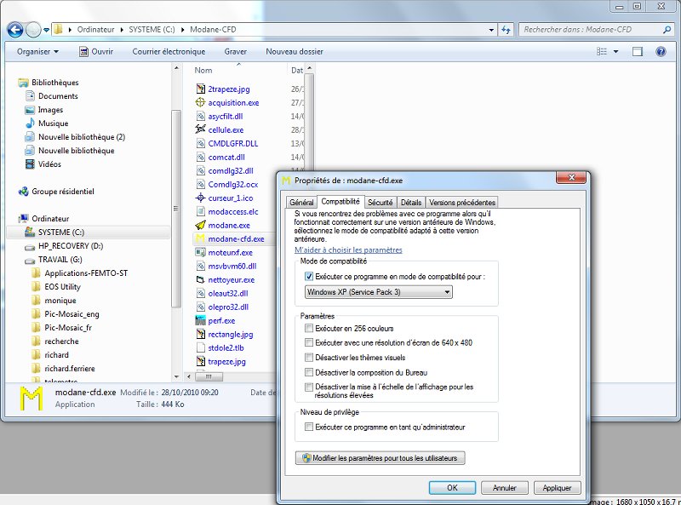Expand the Ordinateur breadcrumb arrow

[x=122, y=30]
